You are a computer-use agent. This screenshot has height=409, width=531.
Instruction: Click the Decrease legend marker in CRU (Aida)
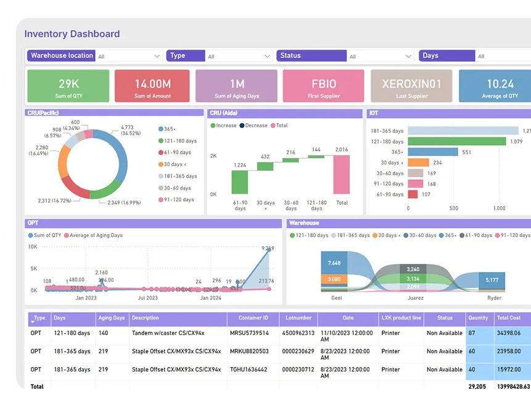click(x=242, y=125)
